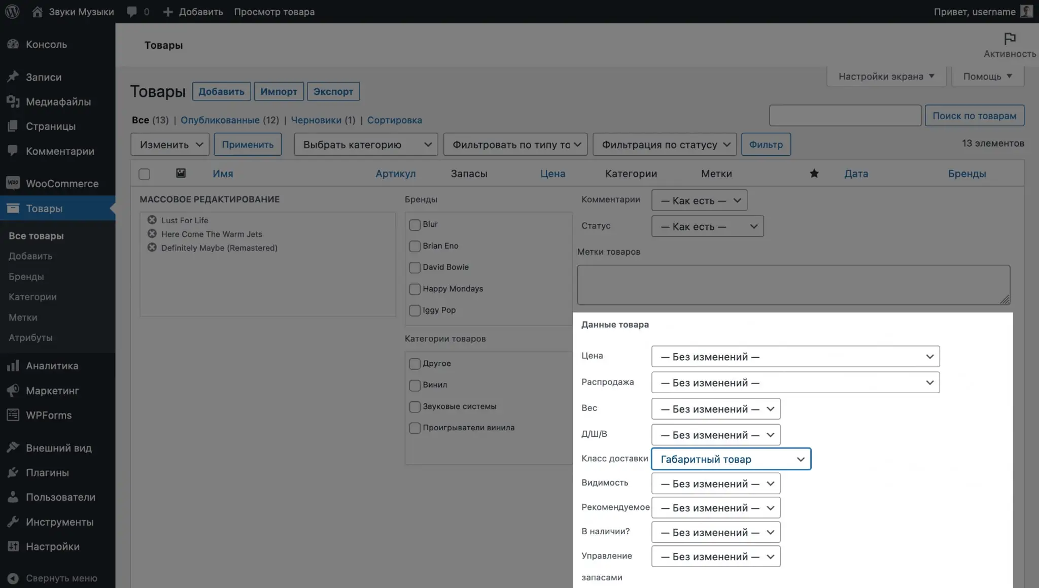Click the Lust For Life product tree item
Screen dimensions: 1039x588
tap(184, 220)
